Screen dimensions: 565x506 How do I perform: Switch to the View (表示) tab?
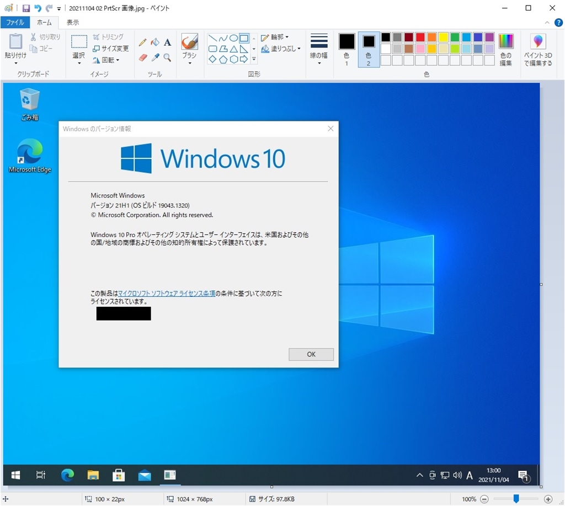pyautogui.click(x=72, y=22)
